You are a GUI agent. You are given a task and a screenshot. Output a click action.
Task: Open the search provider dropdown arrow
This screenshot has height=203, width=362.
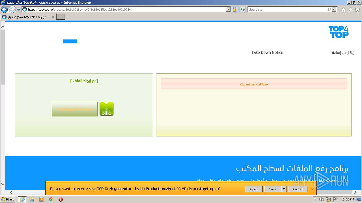pos(334,9)
